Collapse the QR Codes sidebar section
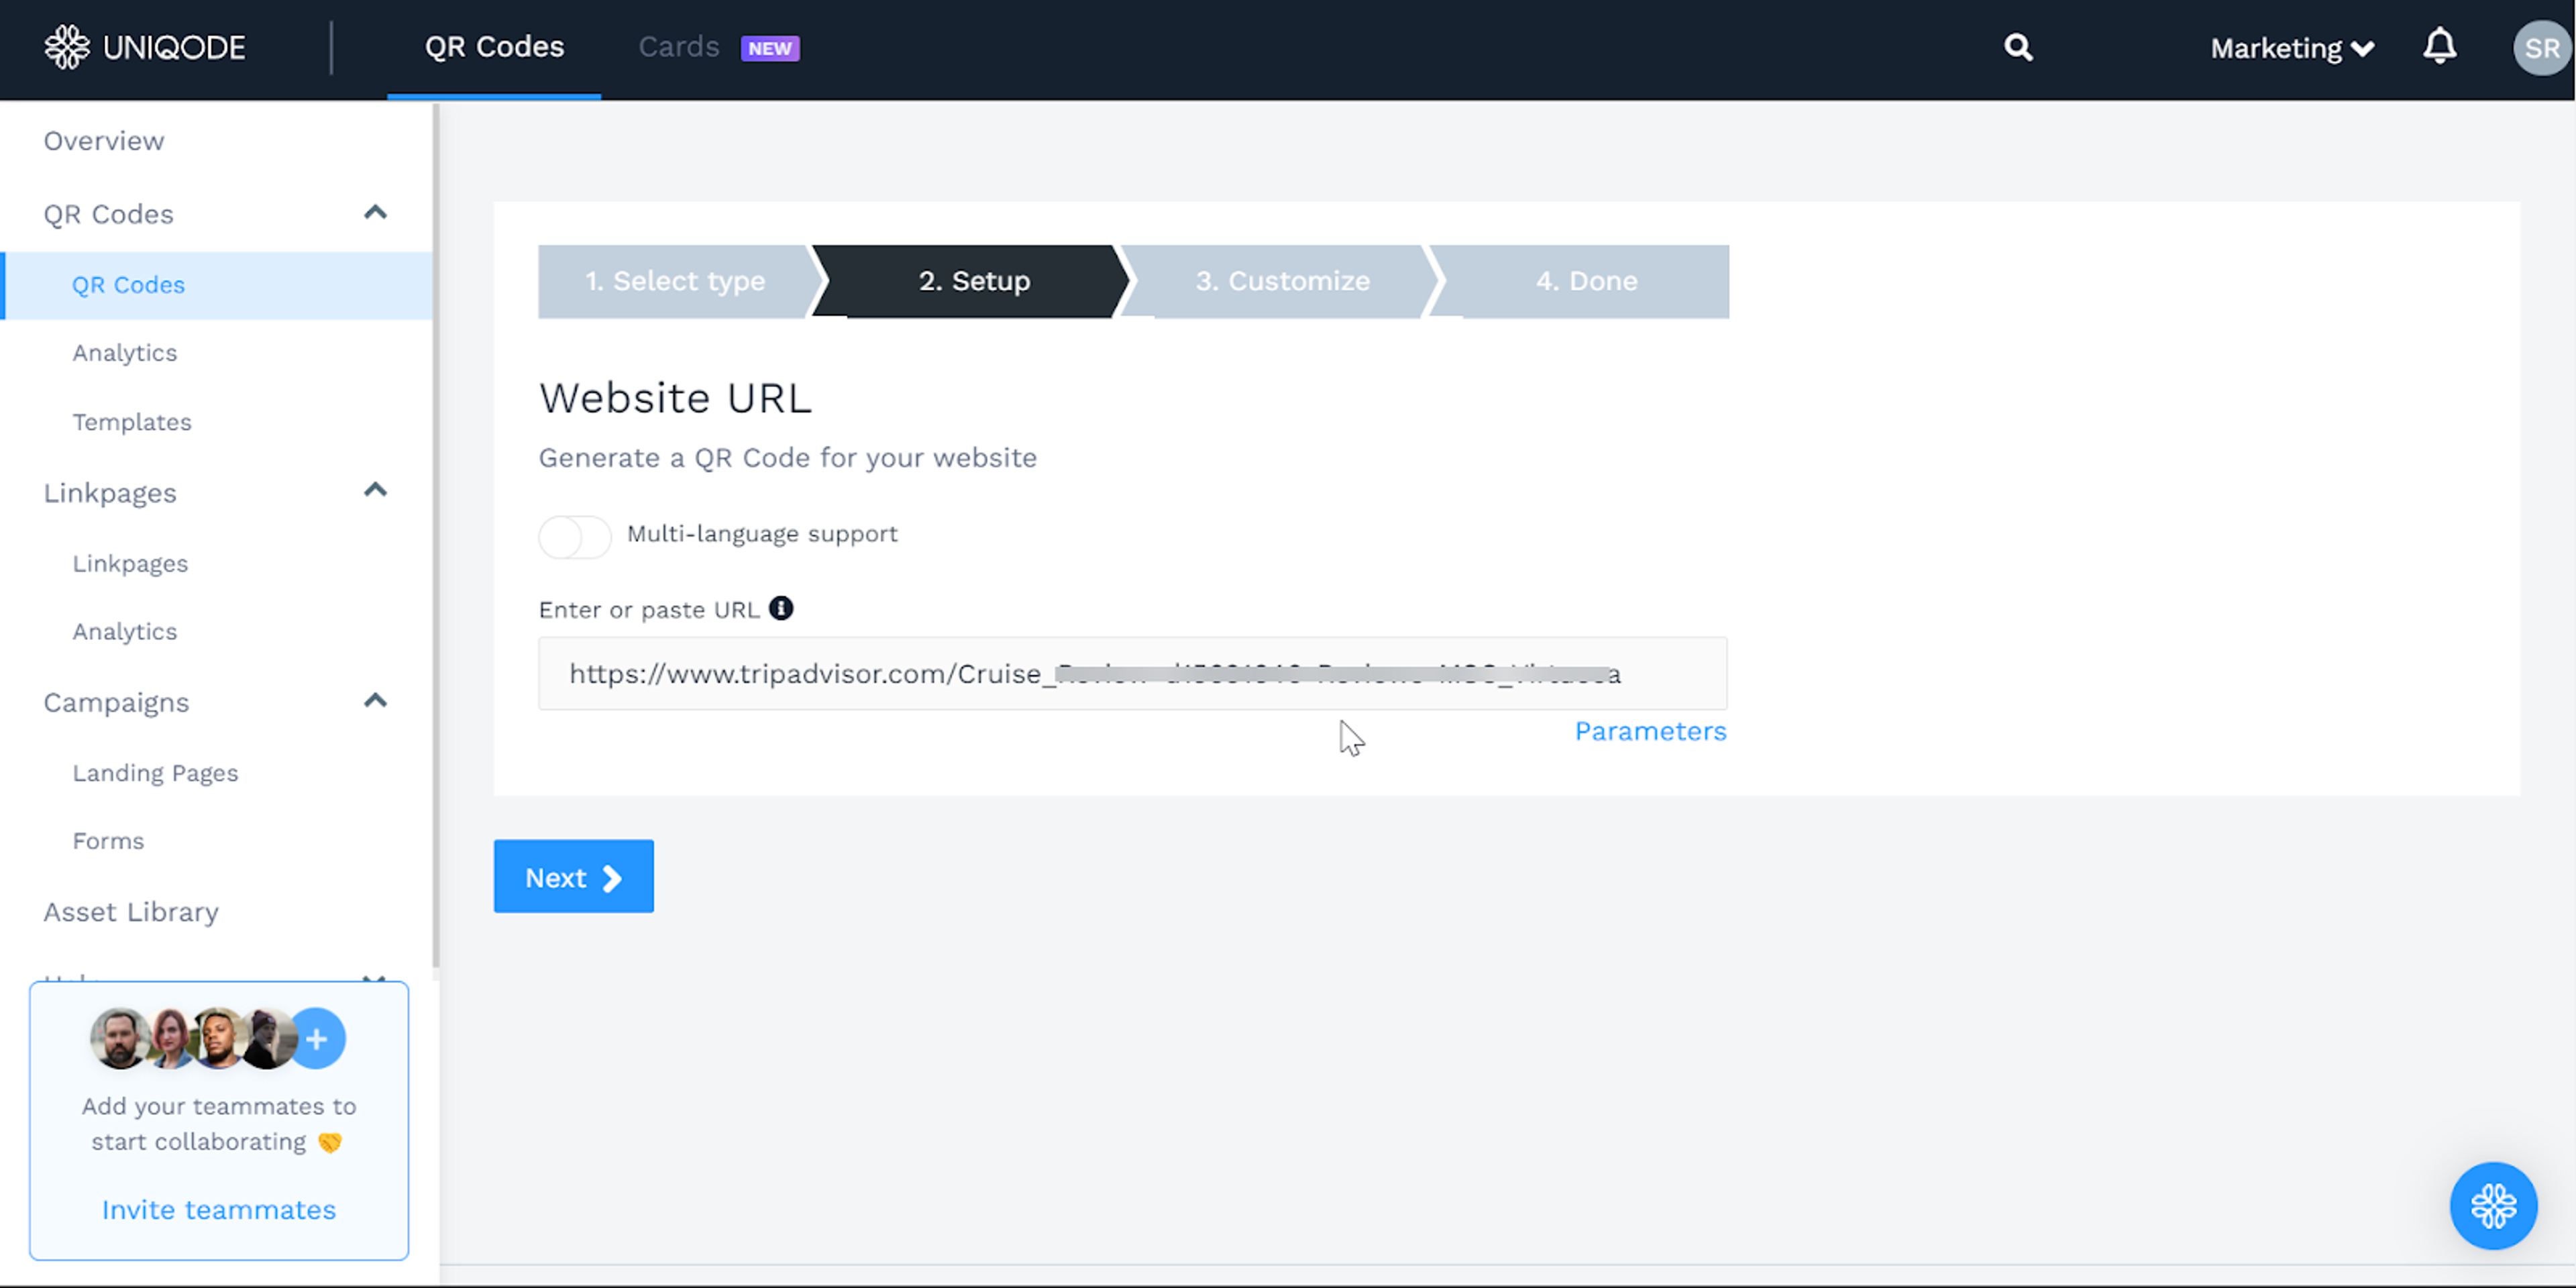 375,213
